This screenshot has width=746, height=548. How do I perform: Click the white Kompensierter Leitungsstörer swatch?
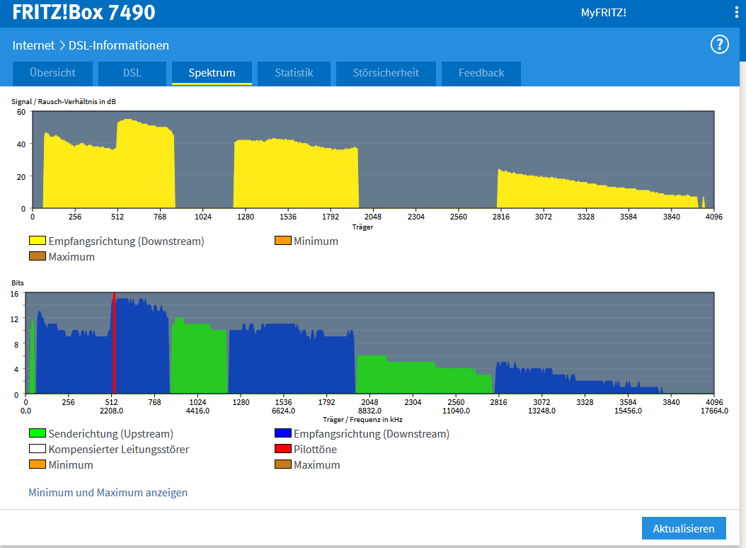point(37,448)
